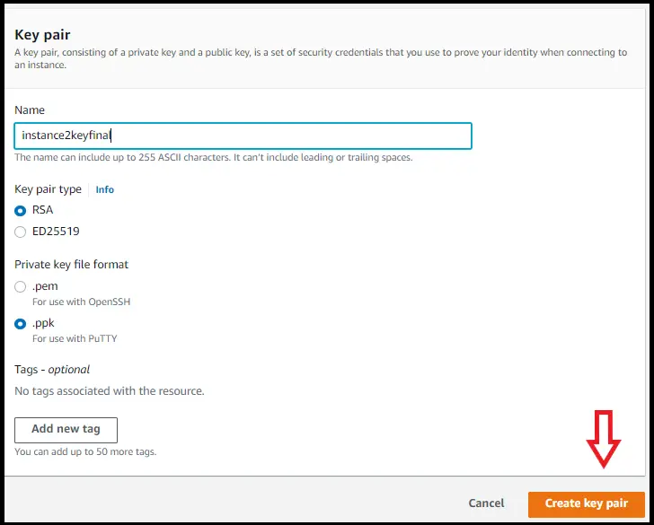Click the Private key file format label
Image resolution: width=654 pixels, height=525 pixels.
pos(71,265)
